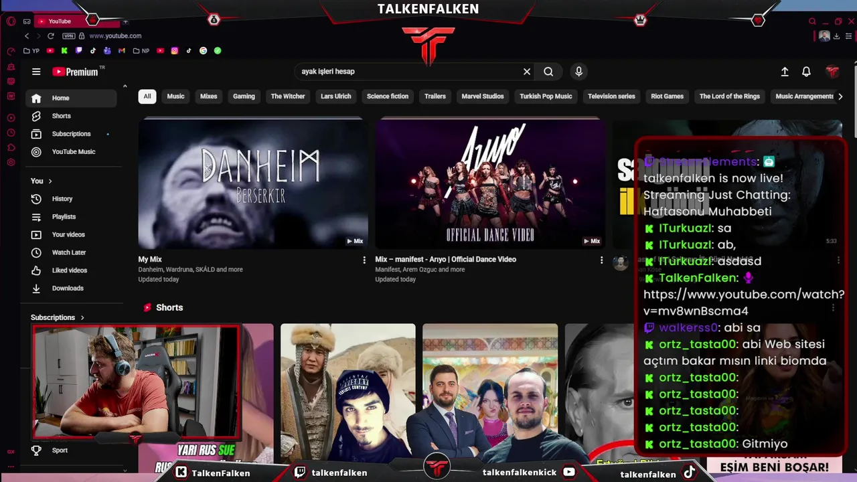Select the 'Music' filter chip
This screenshot has height=482, width=857.
175,96
